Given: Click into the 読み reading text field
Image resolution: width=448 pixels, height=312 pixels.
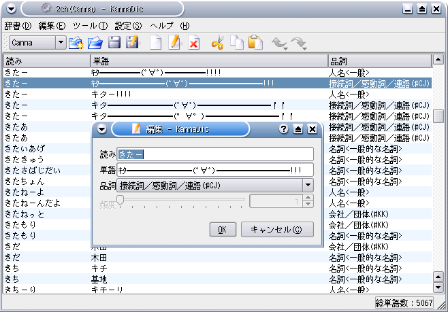Looking at the screenshot, I should pyautogui.click(x=215, y=154).
